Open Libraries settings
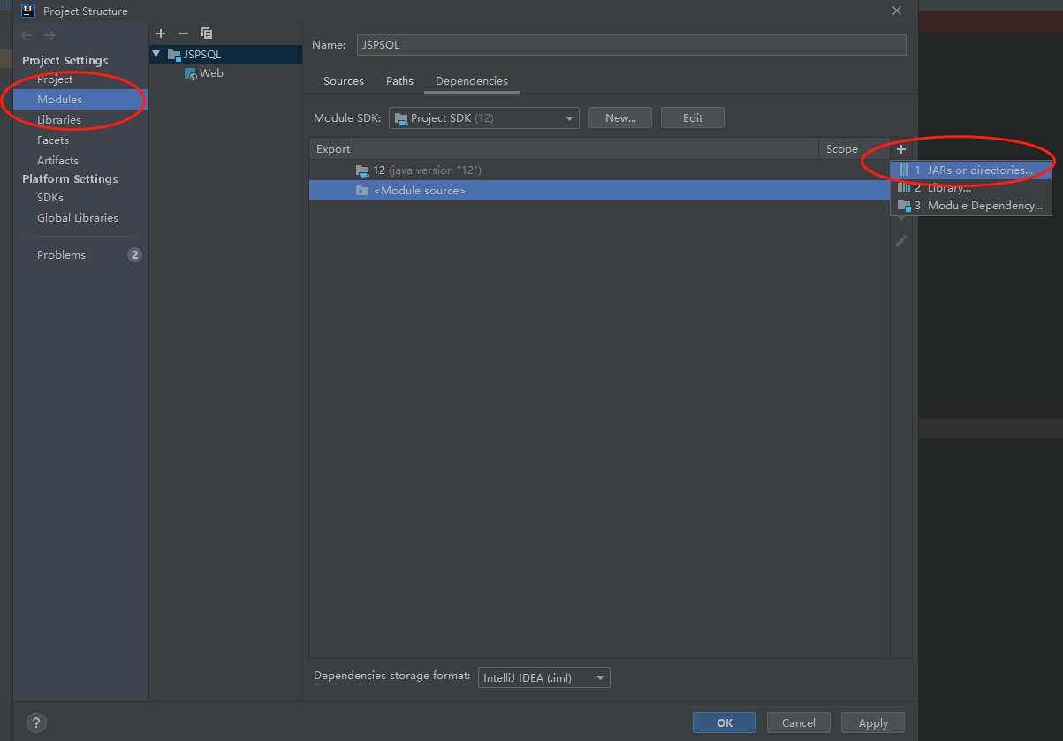The width and height of the screenshot is (1063, 741). [58, 120]
